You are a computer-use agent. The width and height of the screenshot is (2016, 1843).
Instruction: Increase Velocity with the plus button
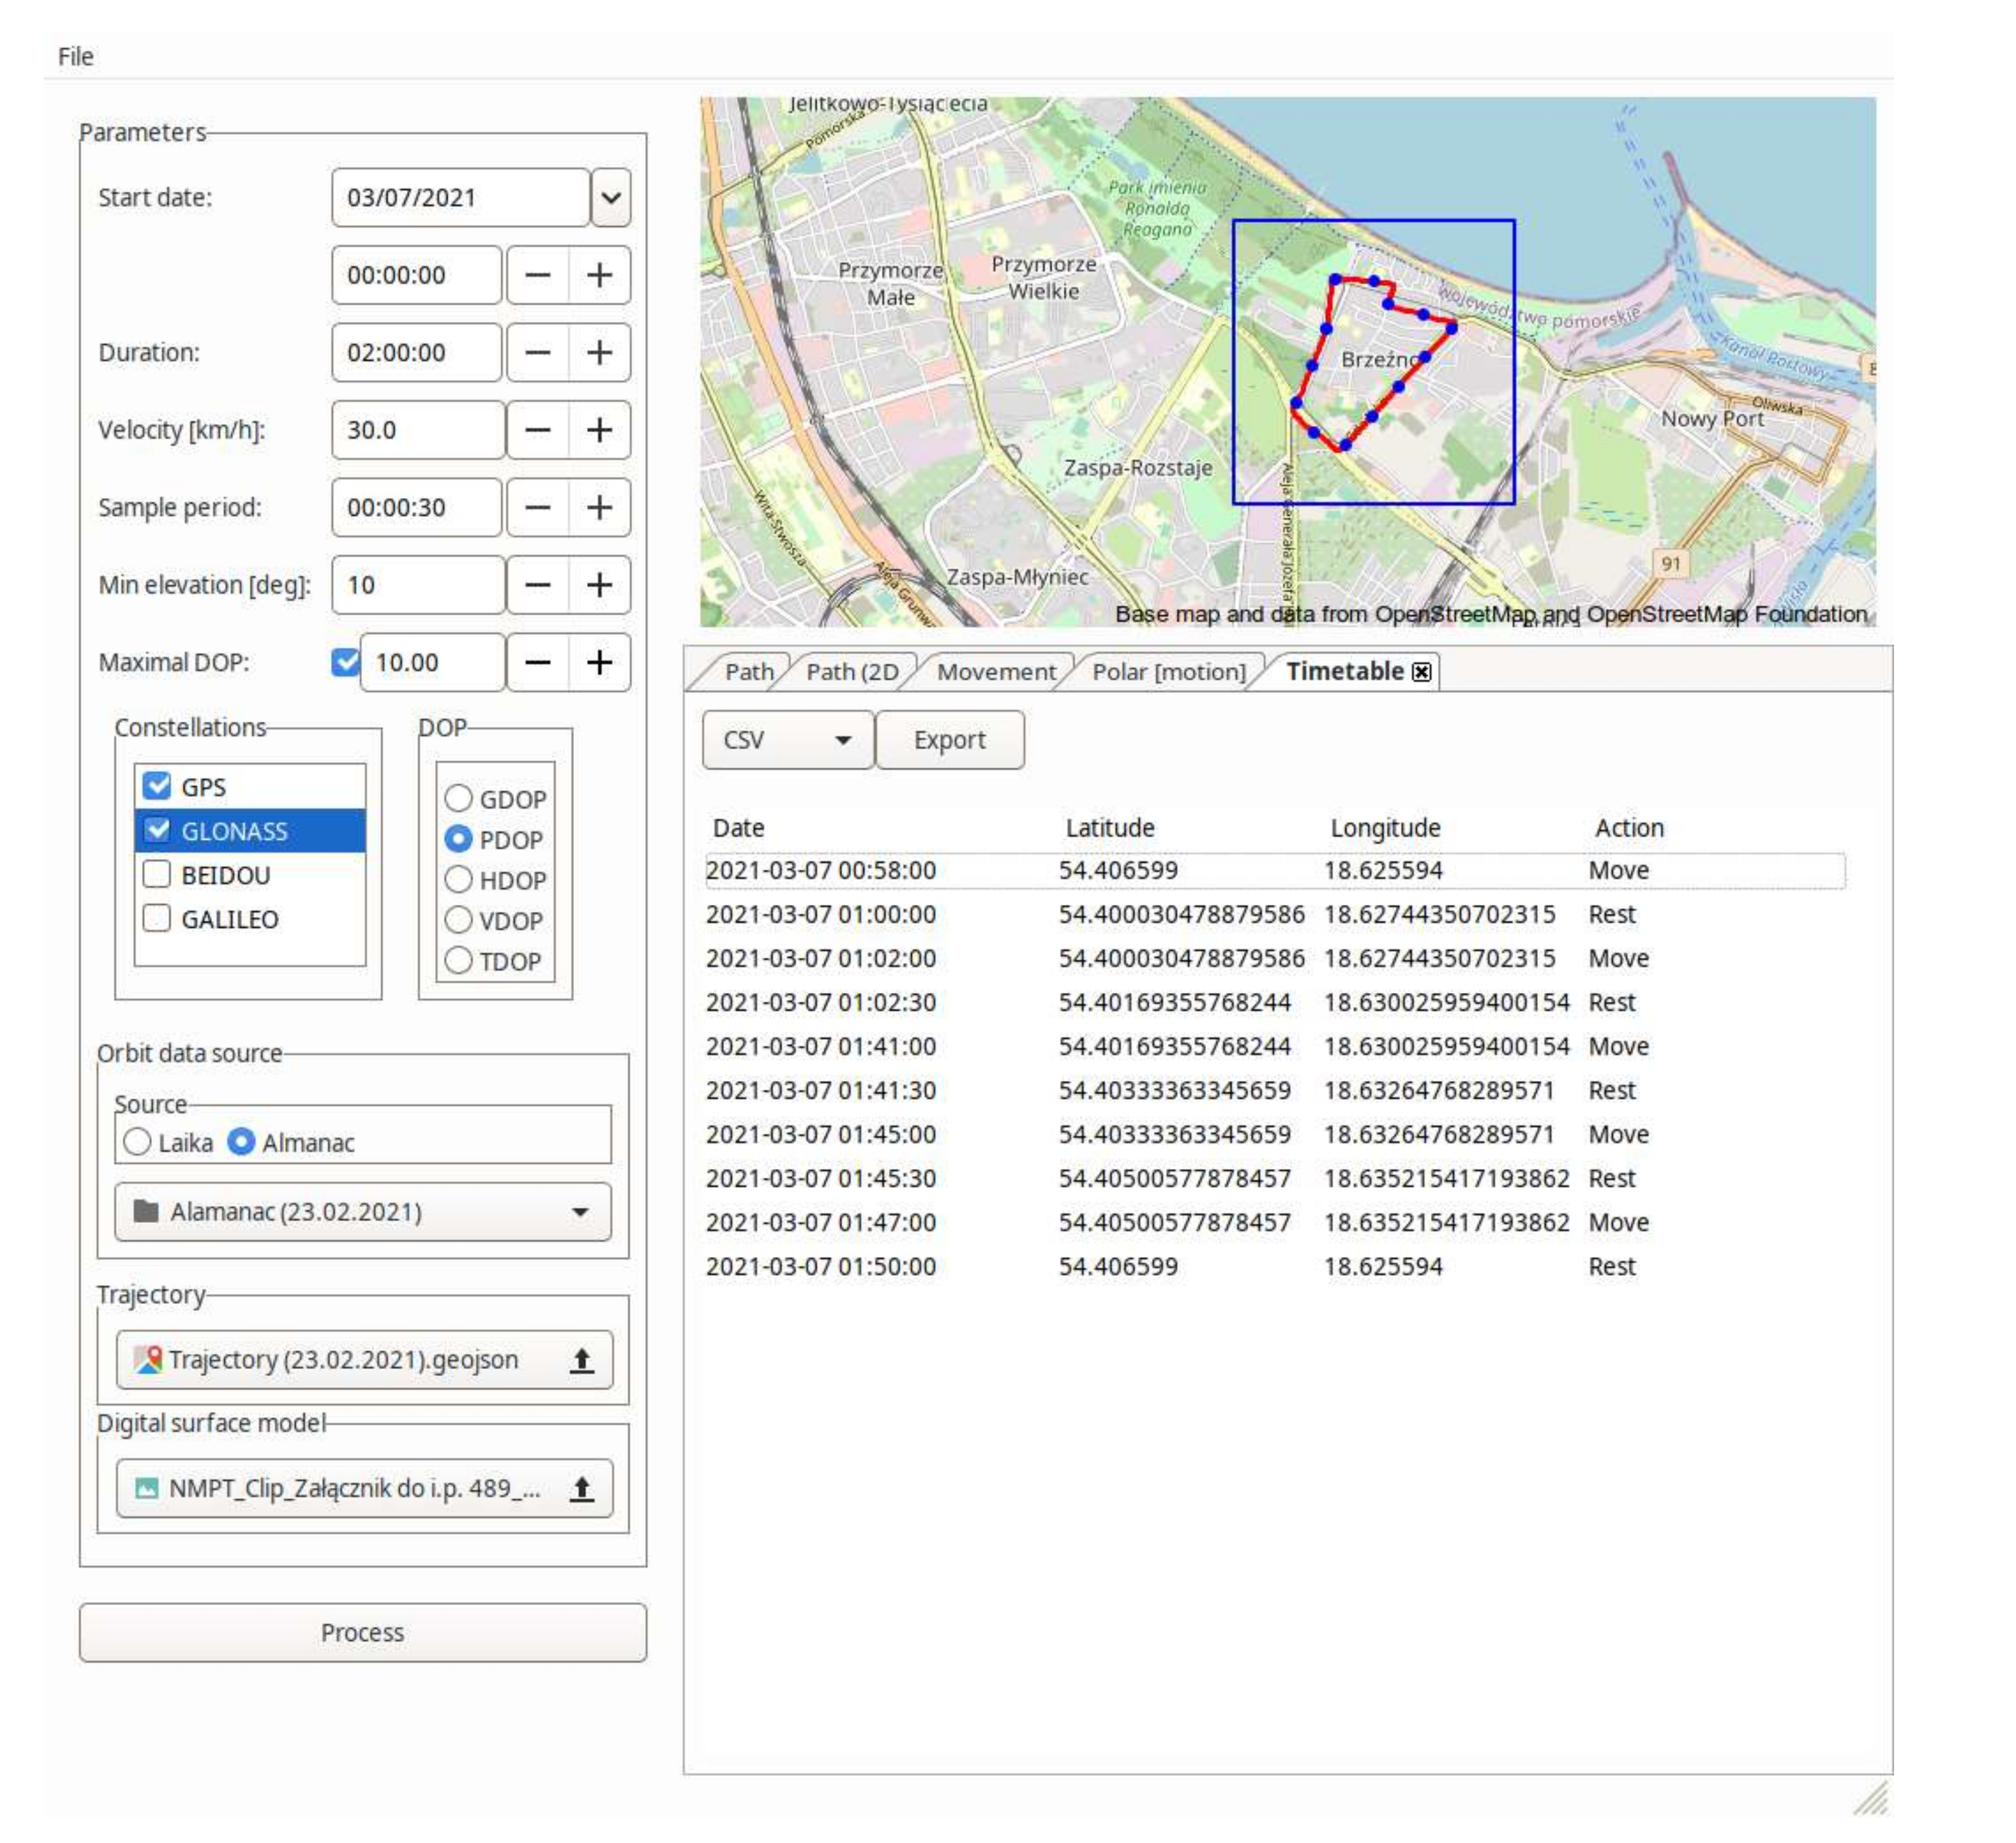pyautogui.click(x=599, y=430)
